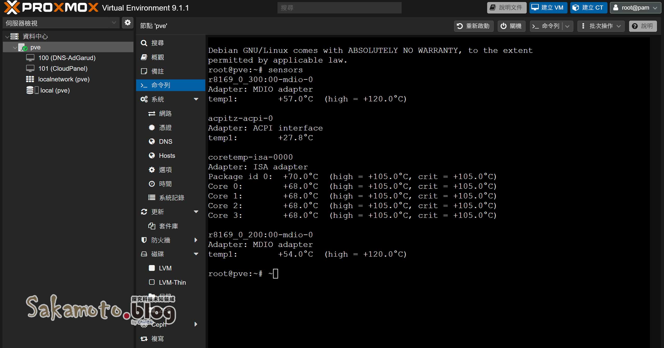
Task: Open the 批次操作 bulk actions menu
Action: click(x=601, y=26)
